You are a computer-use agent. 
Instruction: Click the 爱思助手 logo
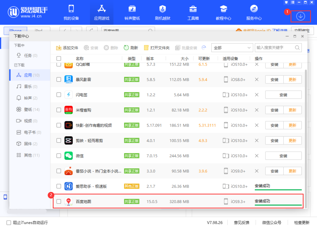(28, 12)
